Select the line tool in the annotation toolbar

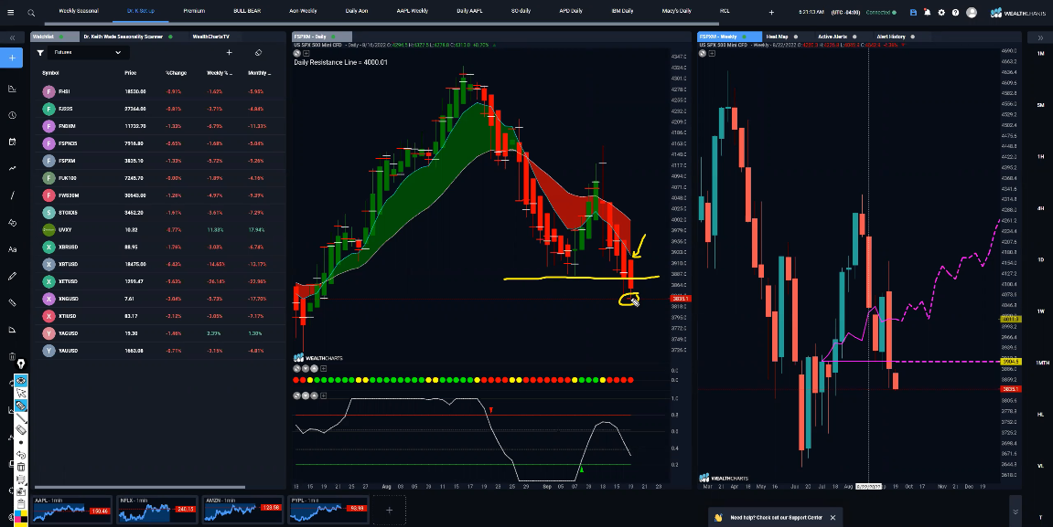point(21,417)
